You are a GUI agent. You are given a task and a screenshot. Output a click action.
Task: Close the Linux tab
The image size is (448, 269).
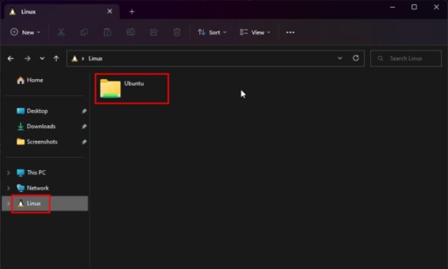click(110, 11)
